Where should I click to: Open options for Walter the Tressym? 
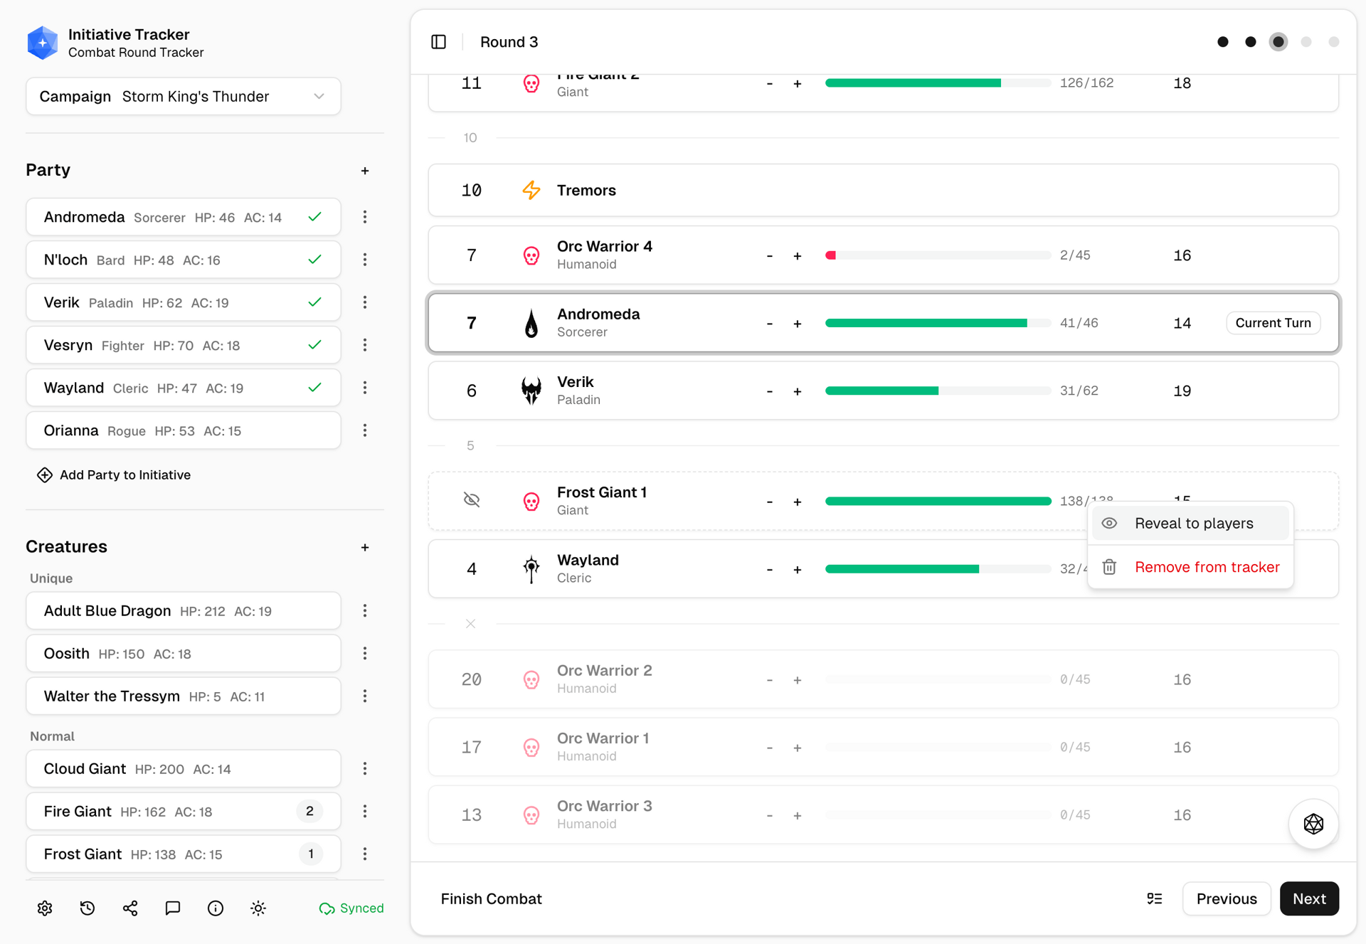point(365,696)
